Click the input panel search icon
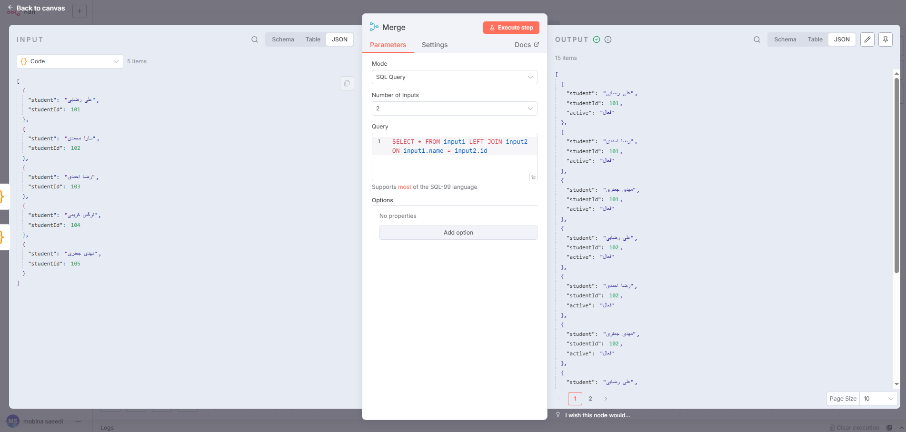906x432 pixels. (x=255, y=39)
